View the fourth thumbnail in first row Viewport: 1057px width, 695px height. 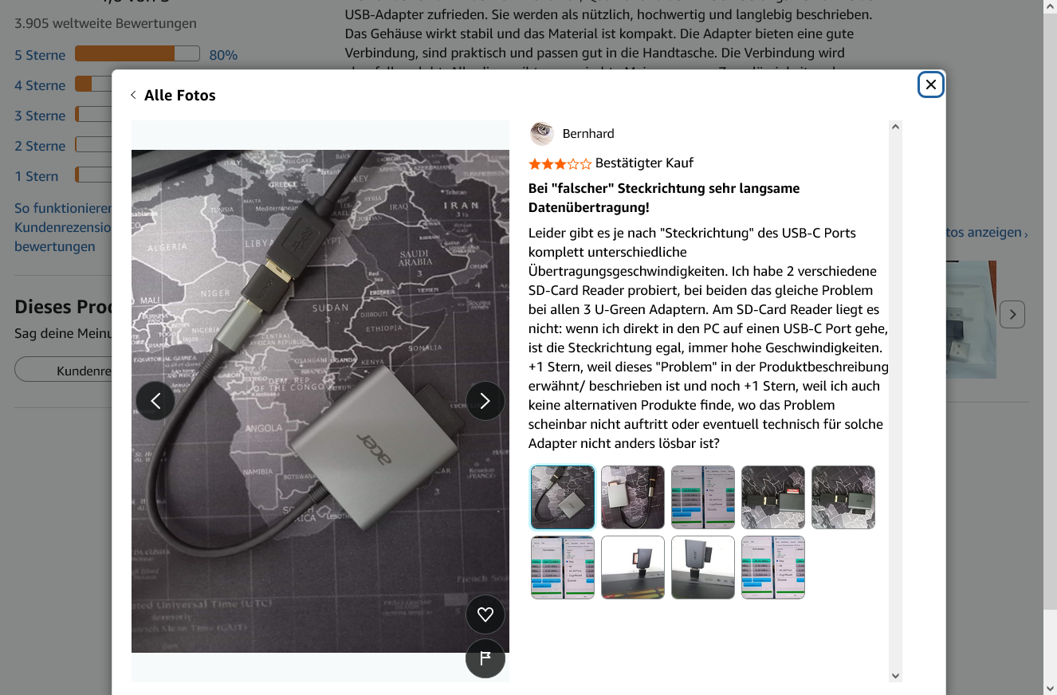tap(773, 497)
